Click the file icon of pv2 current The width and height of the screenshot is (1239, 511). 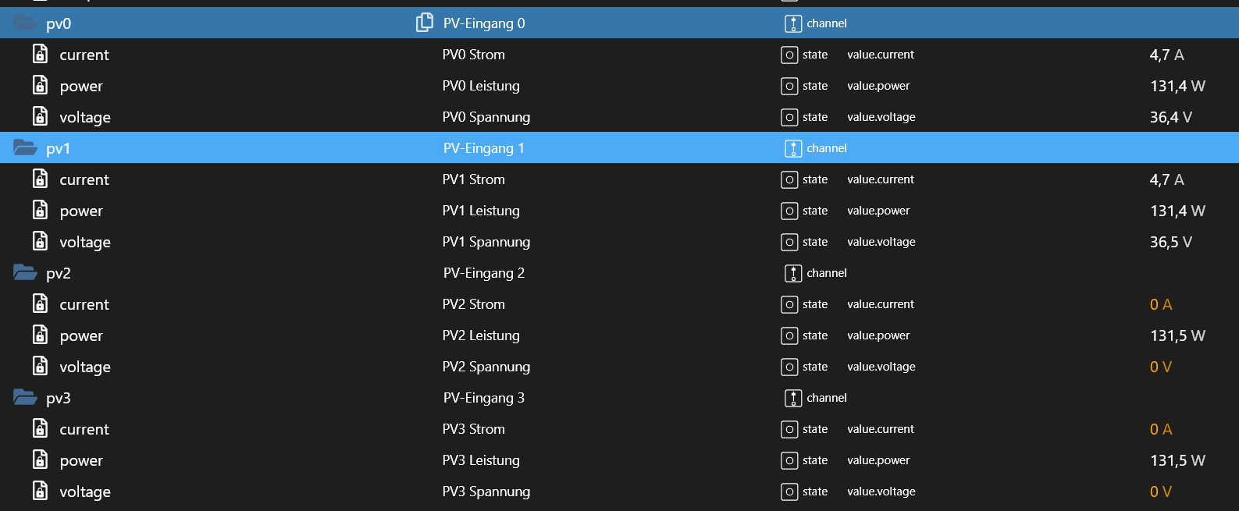tap(40, 303)
